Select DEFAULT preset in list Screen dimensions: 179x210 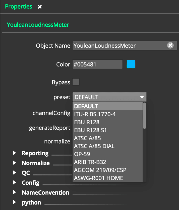(108, 106)
